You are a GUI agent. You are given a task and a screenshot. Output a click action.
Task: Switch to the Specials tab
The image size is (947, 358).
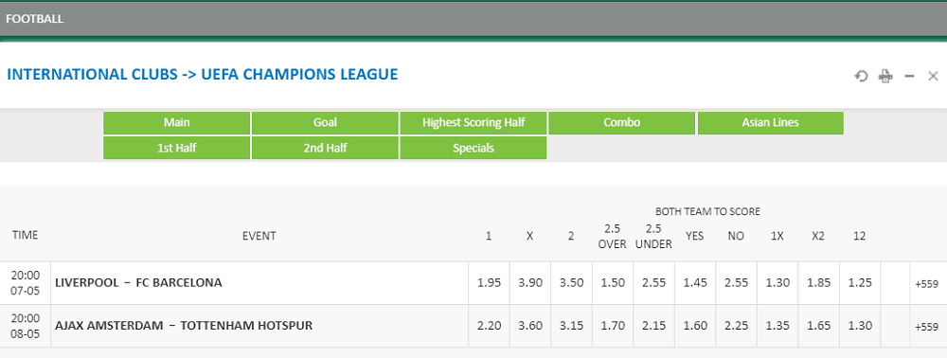click(x=473, y=148)
